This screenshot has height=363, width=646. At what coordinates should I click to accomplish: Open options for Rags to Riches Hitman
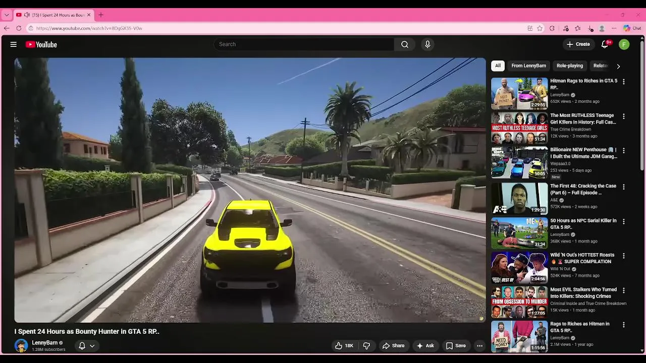tap(624, 325)
